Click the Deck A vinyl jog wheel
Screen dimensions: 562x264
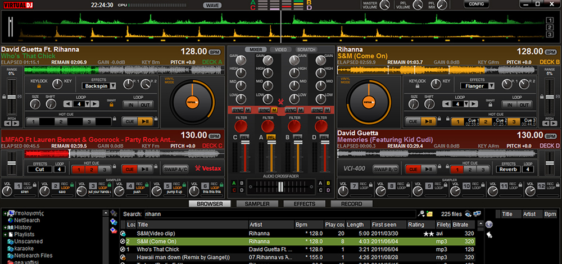pos(192,102)
